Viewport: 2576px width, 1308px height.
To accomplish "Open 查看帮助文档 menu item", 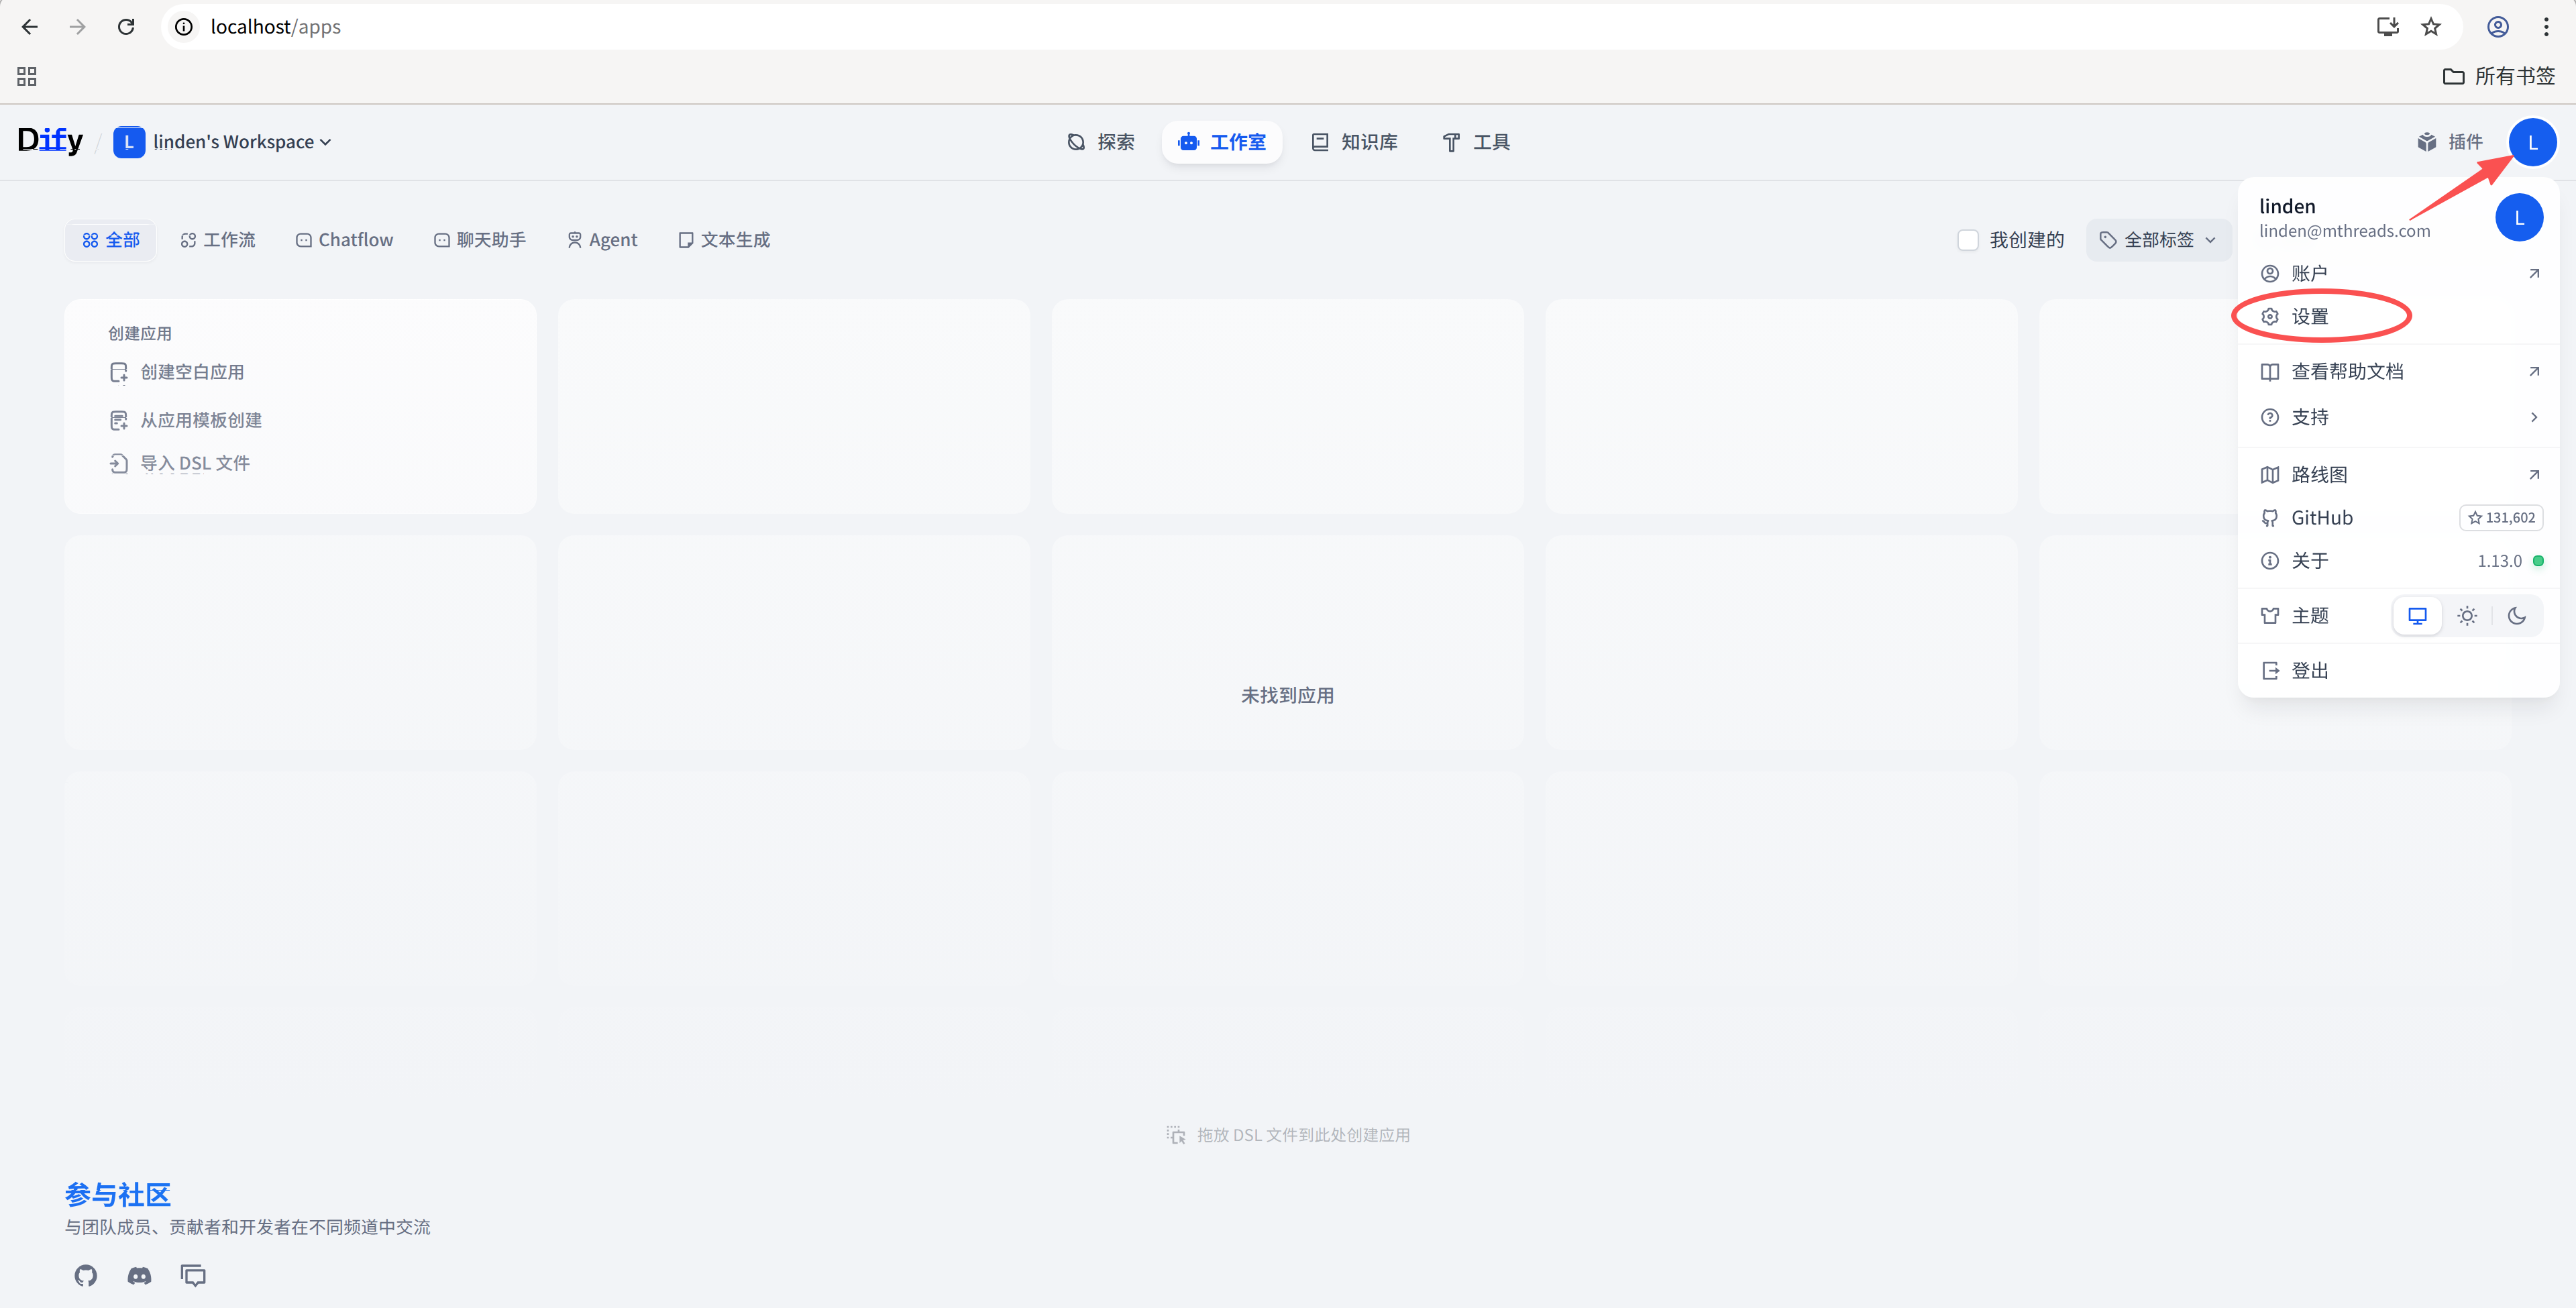I will tap(2399, 371).
